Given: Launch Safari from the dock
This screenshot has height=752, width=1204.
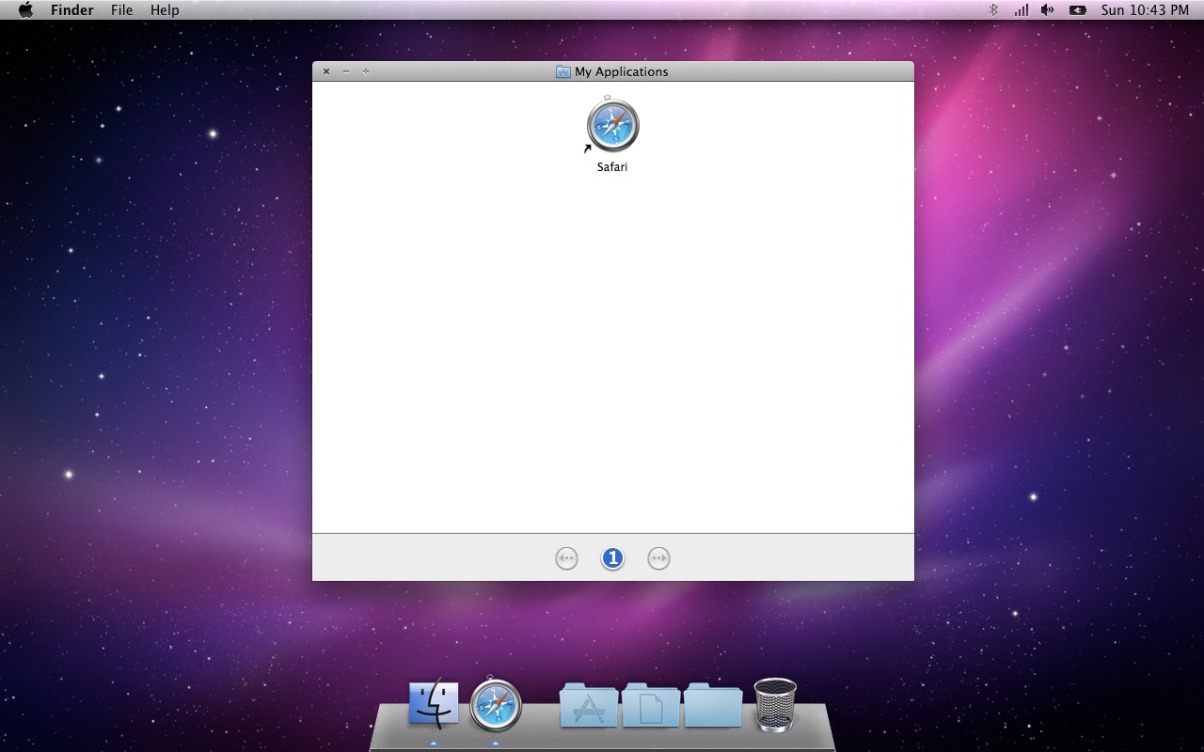Looking at the screenshot, I should [496, 705].
